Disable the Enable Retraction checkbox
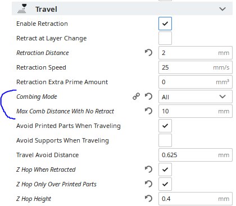This screenshot has height=206, width=236. point(165,24)
